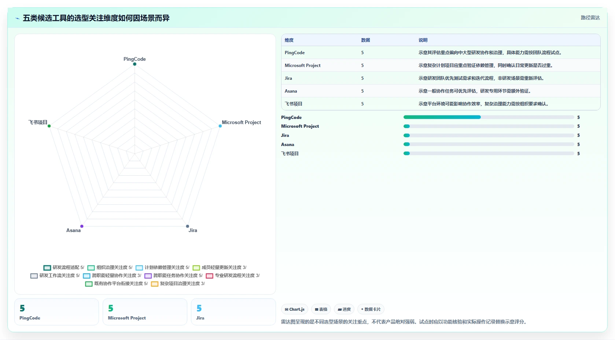
Task: Toggle the 组织治理关注度 legend swatch
Action: click(91, 268)
